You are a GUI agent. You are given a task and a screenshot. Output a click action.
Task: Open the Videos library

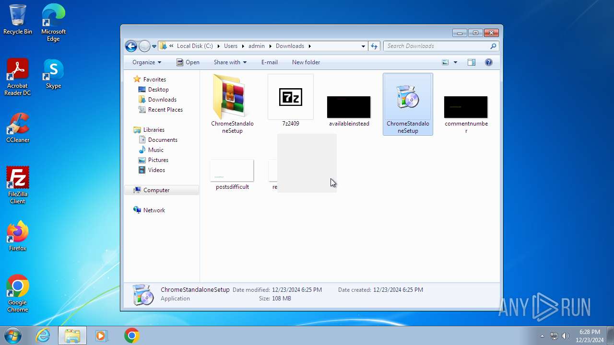156,170
